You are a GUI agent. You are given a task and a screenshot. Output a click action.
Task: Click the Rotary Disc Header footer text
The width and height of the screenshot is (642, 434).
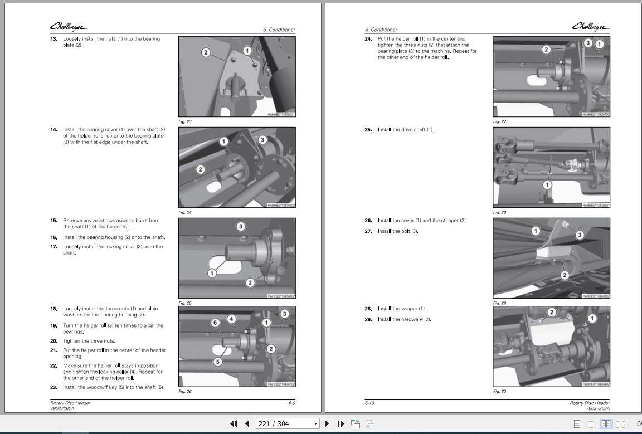(x=70, y=402)
